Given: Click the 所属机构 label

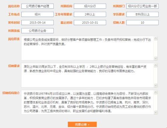Looking at the screenshot, I should [66, 6].
